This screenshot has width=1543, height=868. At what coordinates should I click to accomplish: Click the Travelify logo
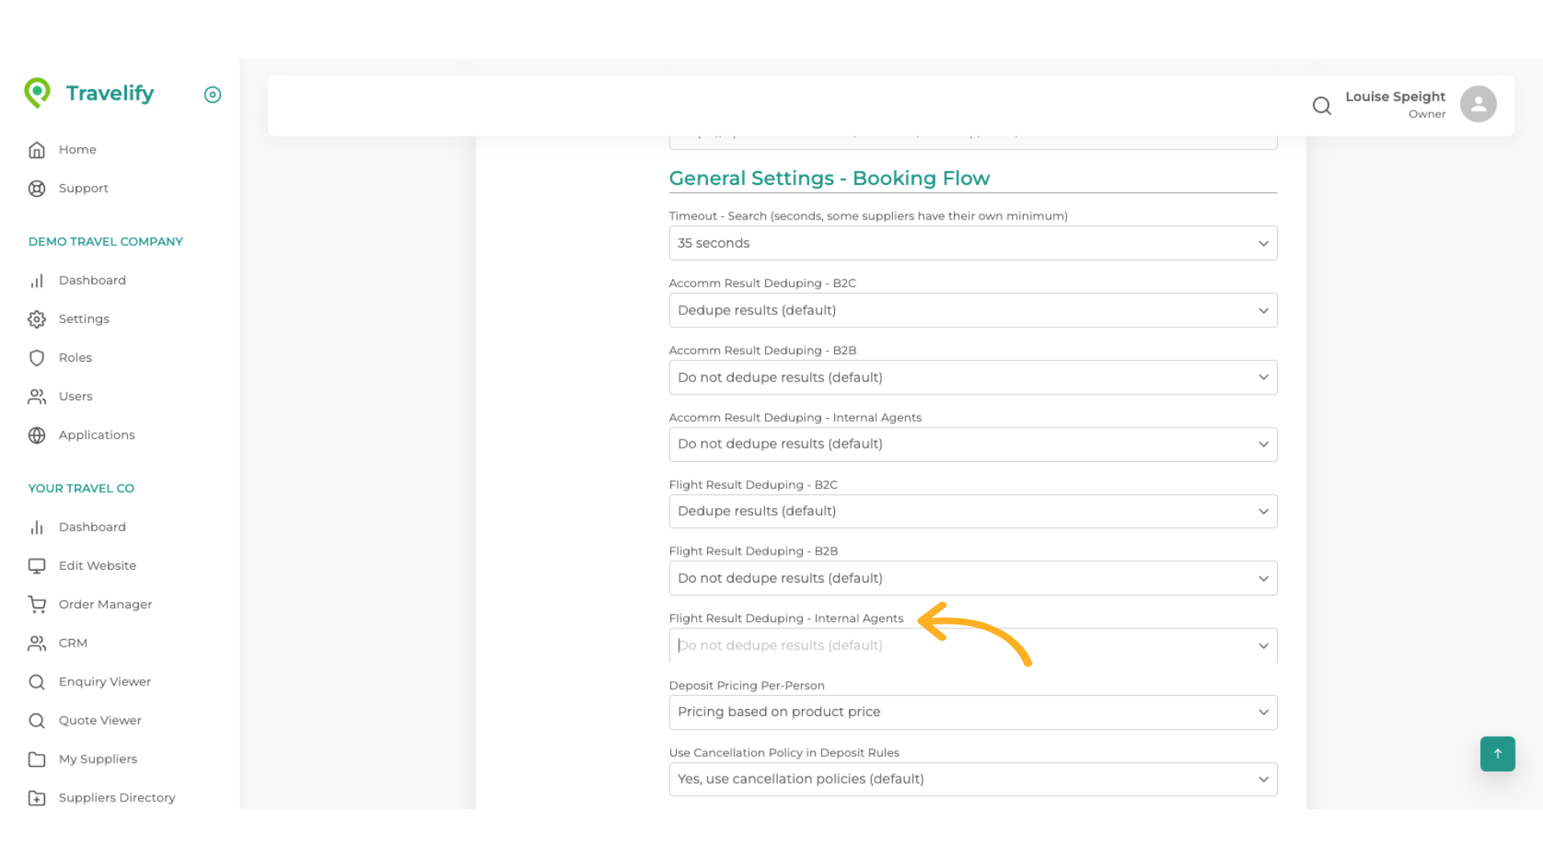(x=89, y=93)
